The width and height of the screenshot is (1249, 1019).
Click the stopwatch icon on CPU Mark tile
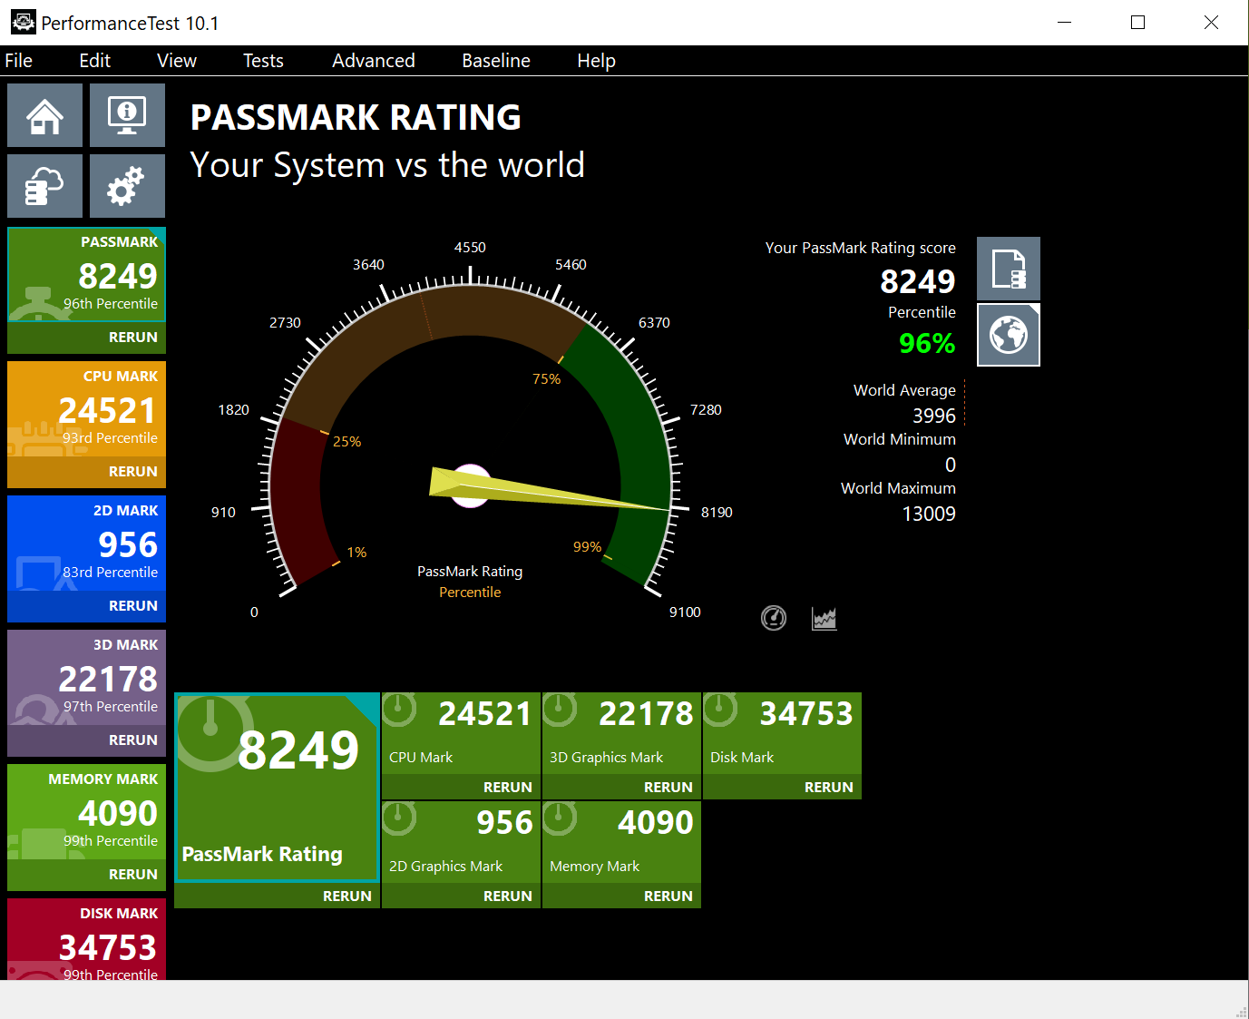pyautogui.click(x=399, y=709)
